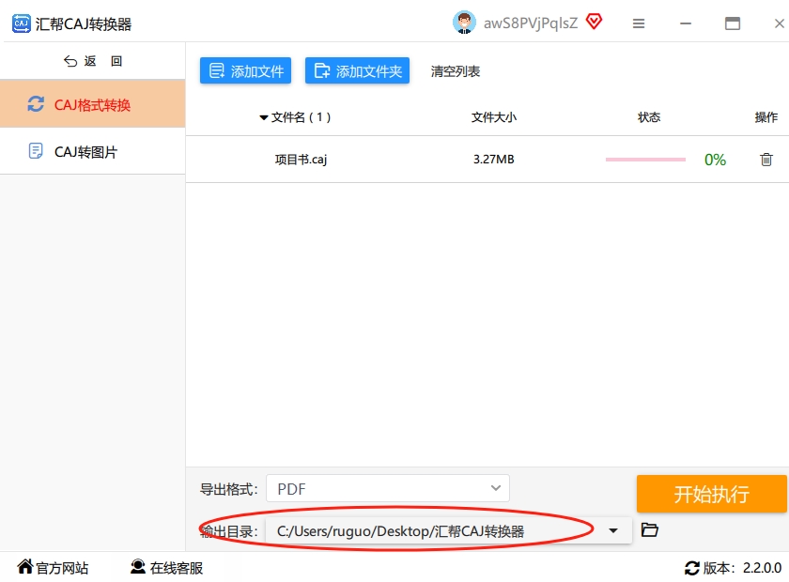Click the 操作 column header
Viewport: 789px width, 582px height.
click(766, 117)
